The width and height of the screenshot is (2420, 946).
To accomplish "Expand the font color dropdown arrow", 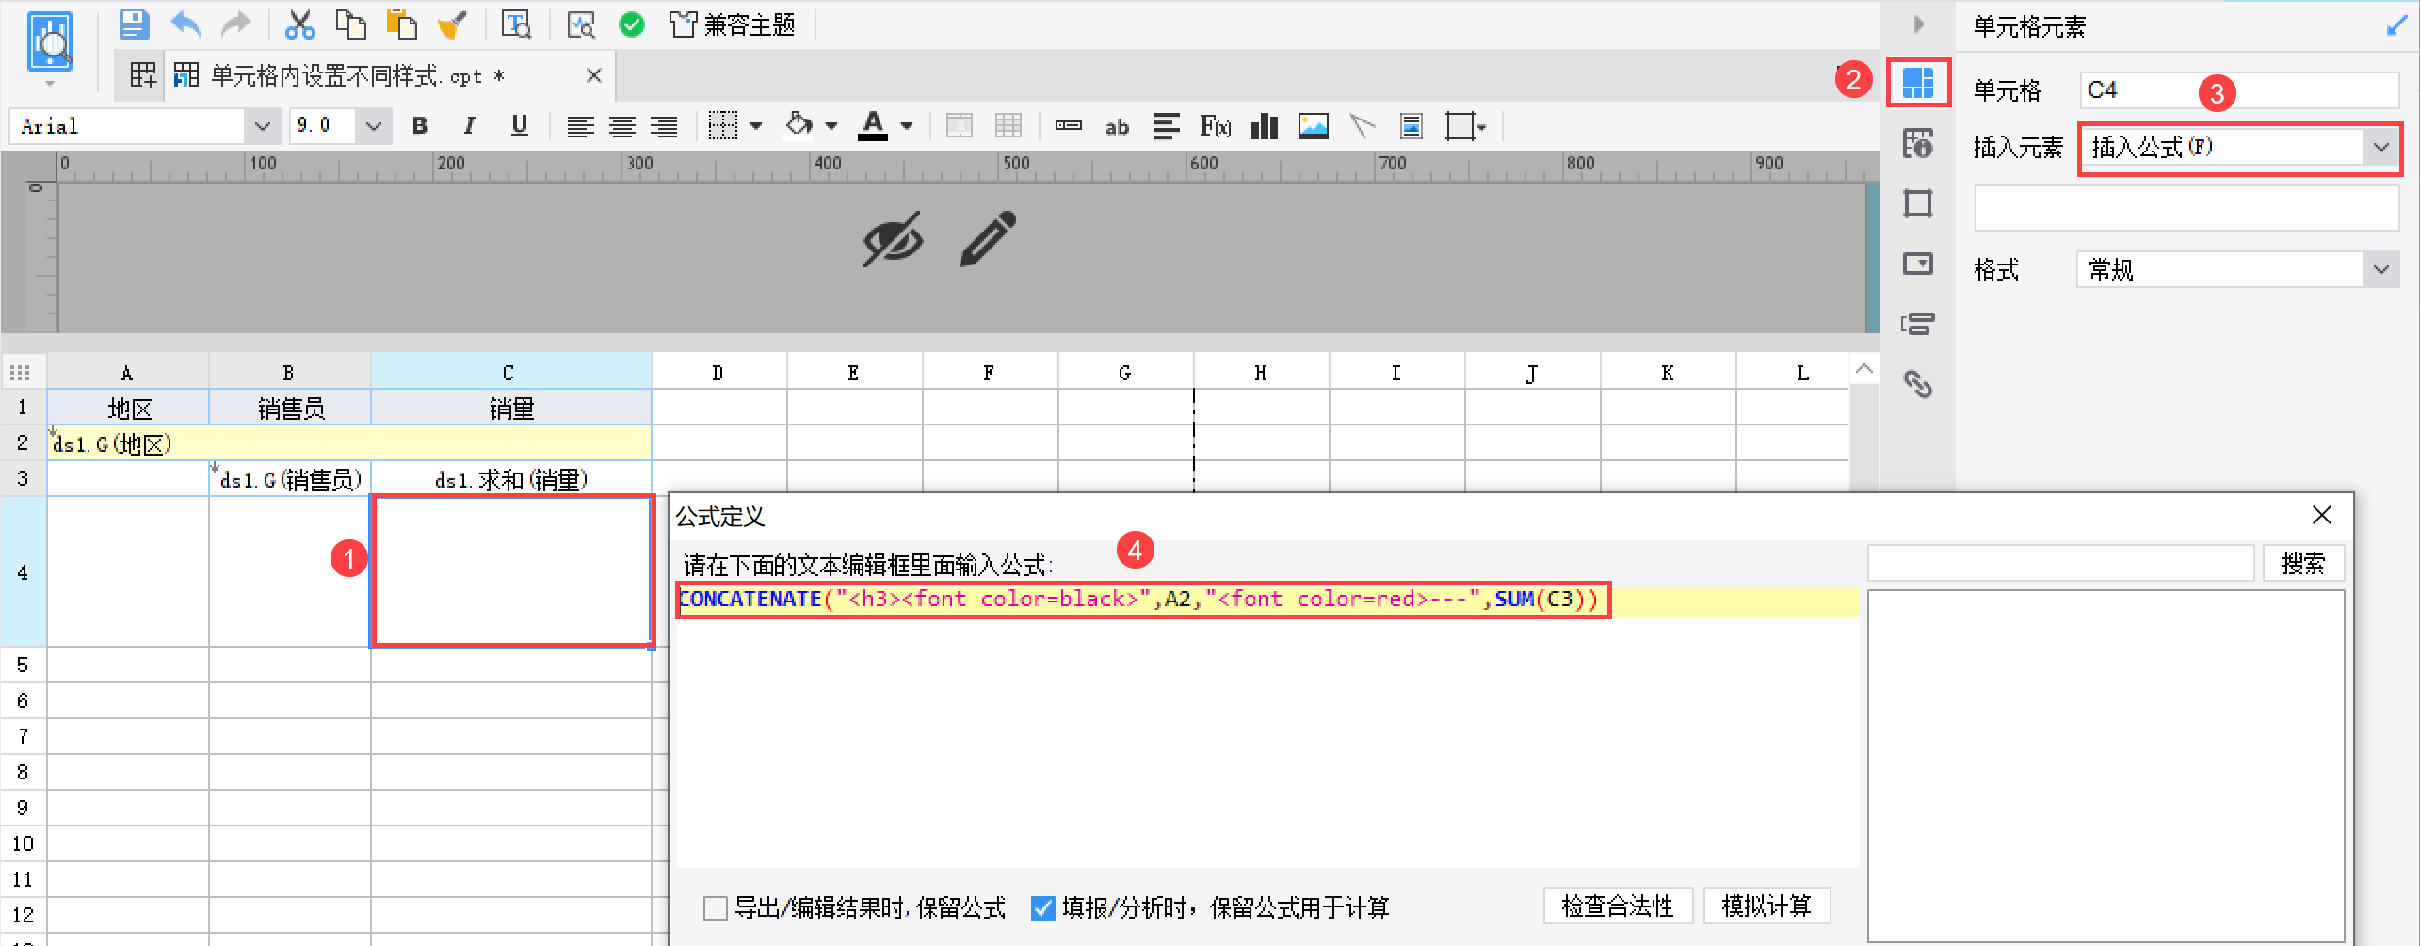I will point(907,126).
